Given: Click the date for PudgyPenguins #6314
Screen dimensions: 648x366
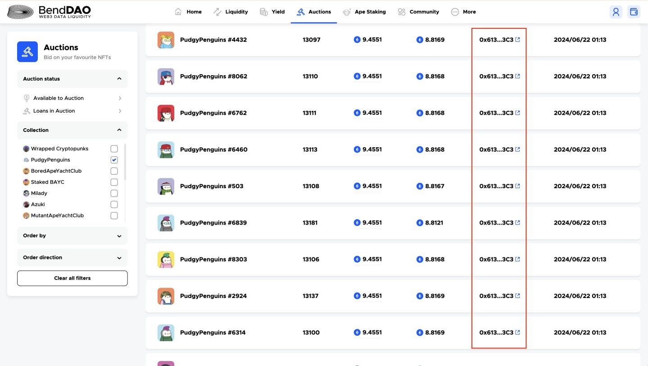Looking at the screenshot, I should pos(580,332).
